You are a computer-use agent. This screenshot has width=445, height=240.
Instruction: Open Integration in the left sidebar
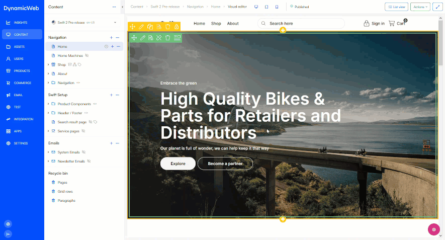point(22,119)
